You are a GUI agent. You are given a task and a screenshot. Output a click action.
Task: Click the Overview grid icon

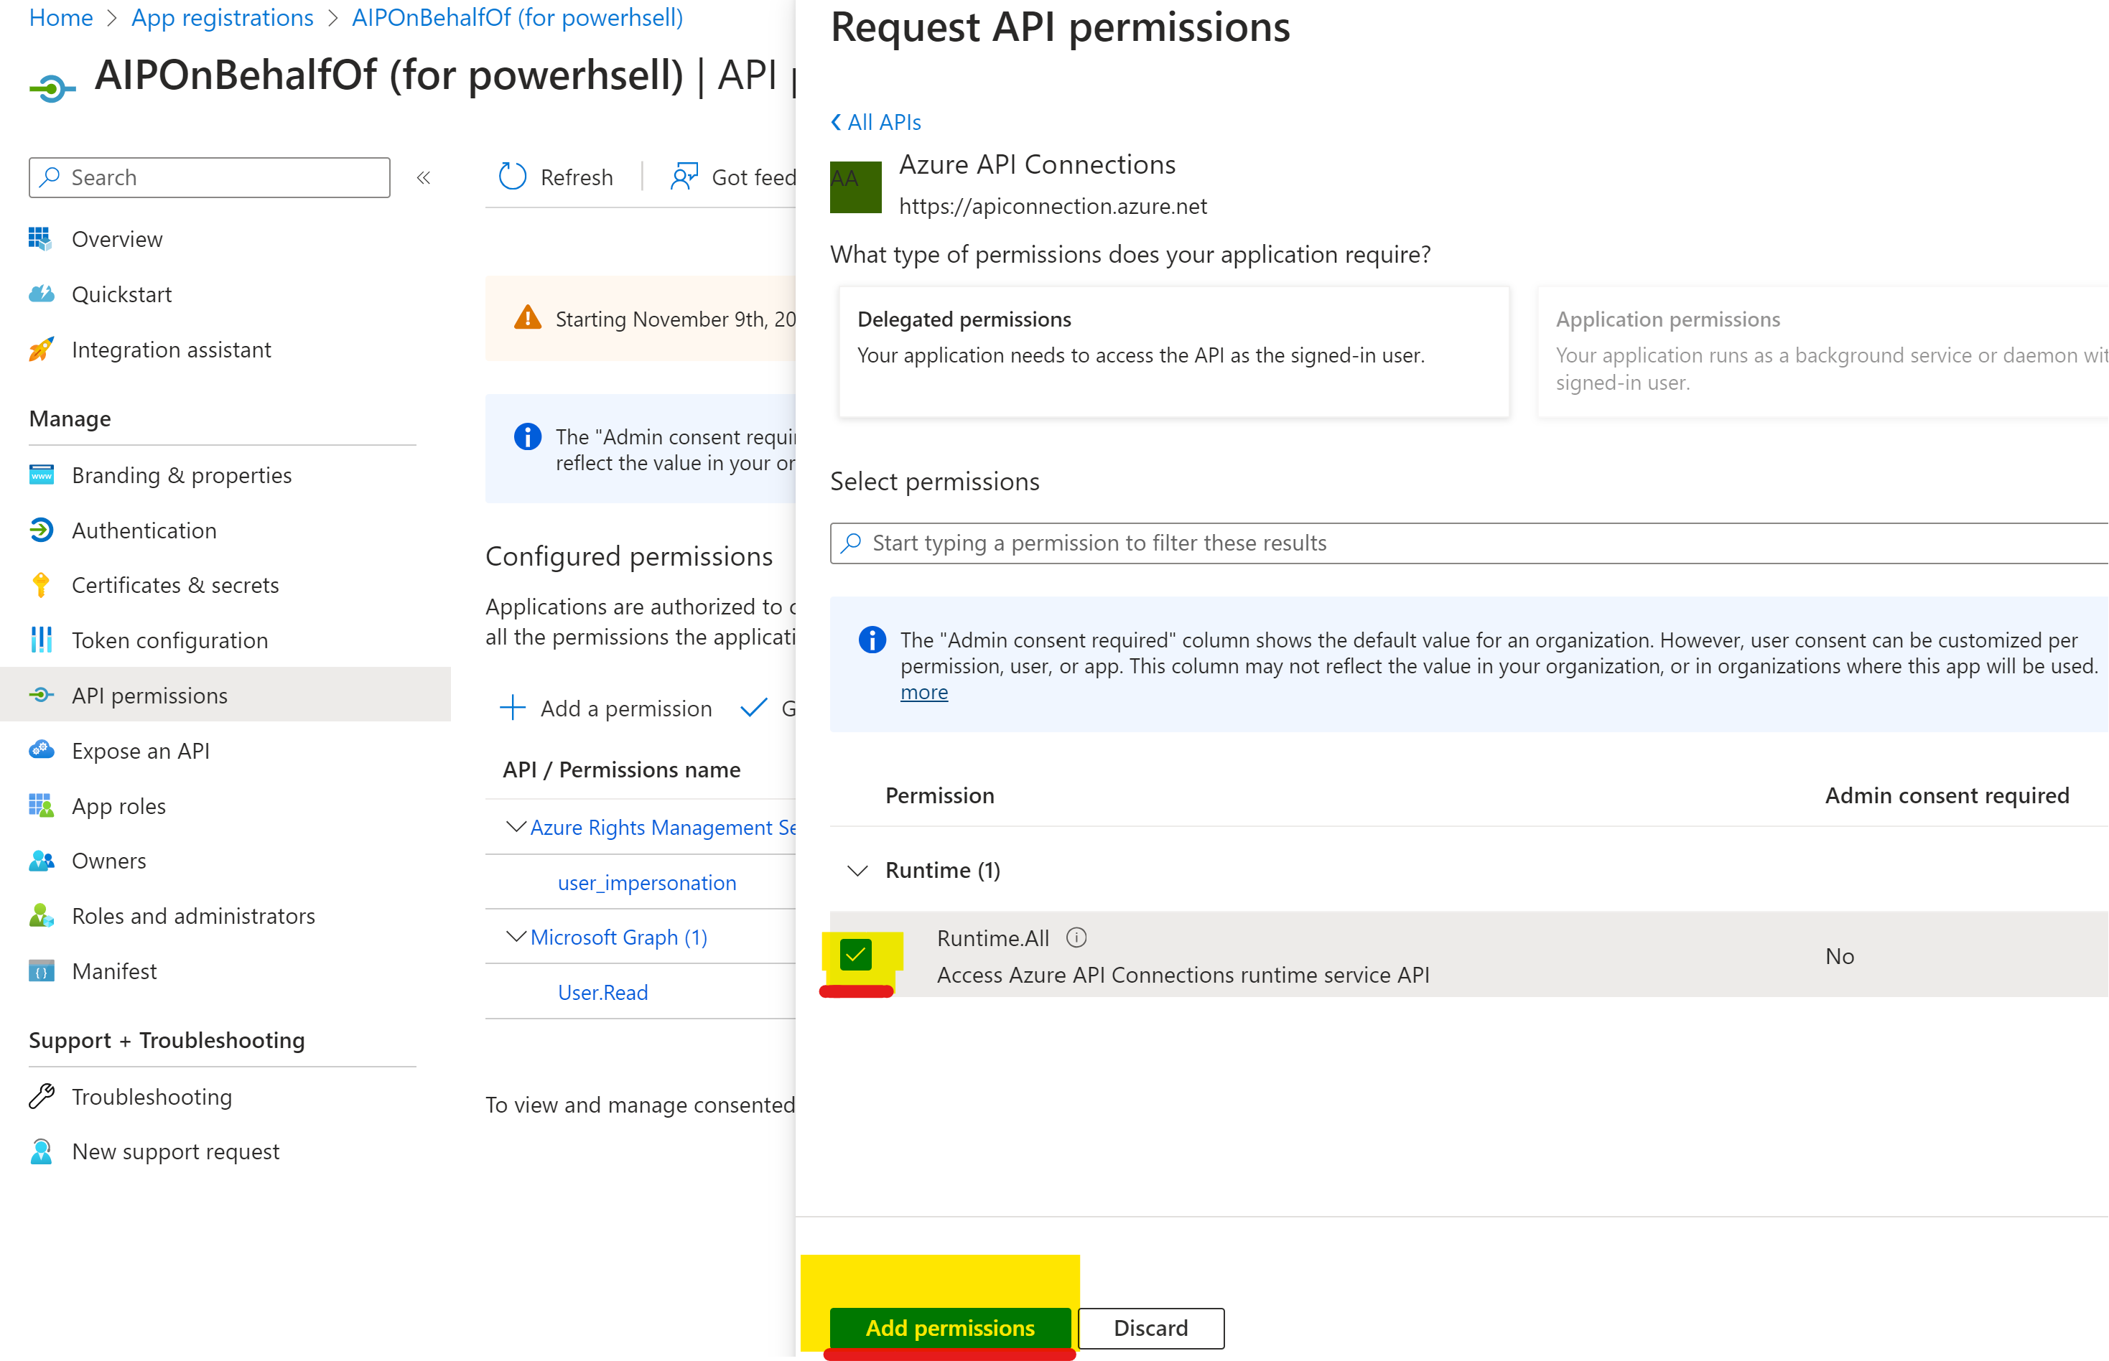coord(41,238)
